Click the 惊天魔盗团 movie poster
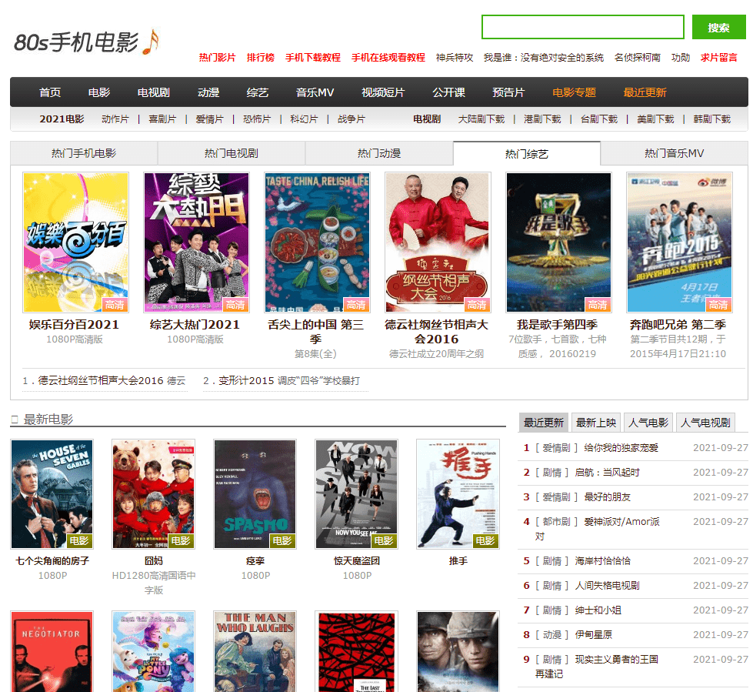 [x=356, y=493]
